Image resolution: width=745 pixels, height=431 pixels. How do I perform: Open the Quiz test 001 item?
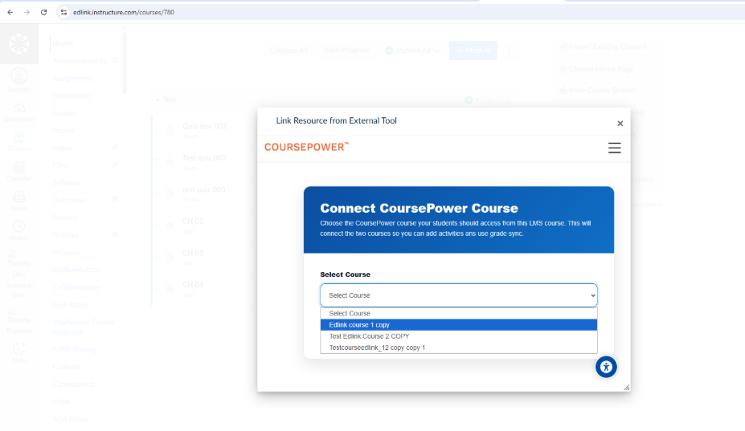tap(205, 126)
